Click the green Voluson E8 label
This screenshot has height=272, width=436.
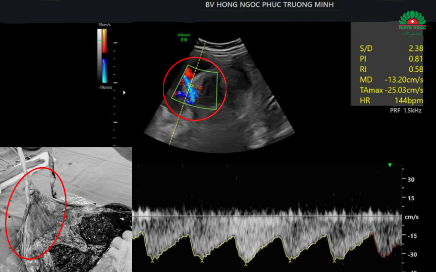(x=184, y=37)
